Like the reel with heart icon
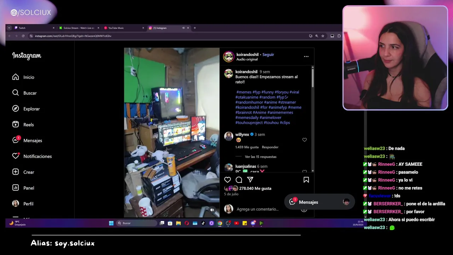Viewport: 453px width, 255px height. pyautogui.click(x=228, y=180)
